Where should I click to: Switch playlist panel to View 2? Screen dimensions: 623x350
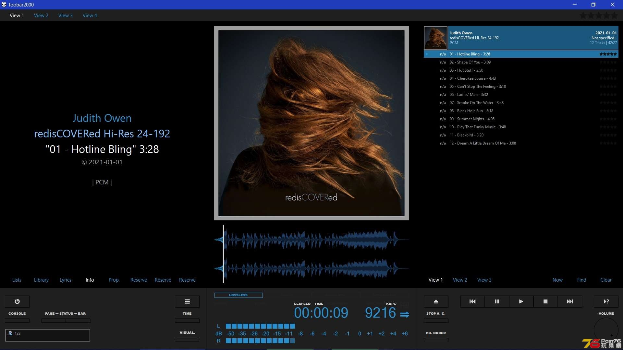pos(460,280)
